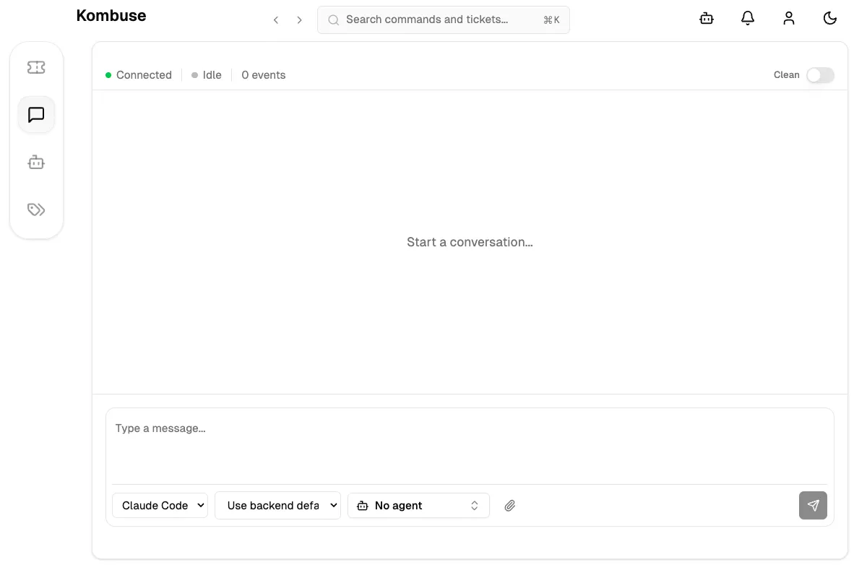Click the Kombuse app title

[111, 15]
